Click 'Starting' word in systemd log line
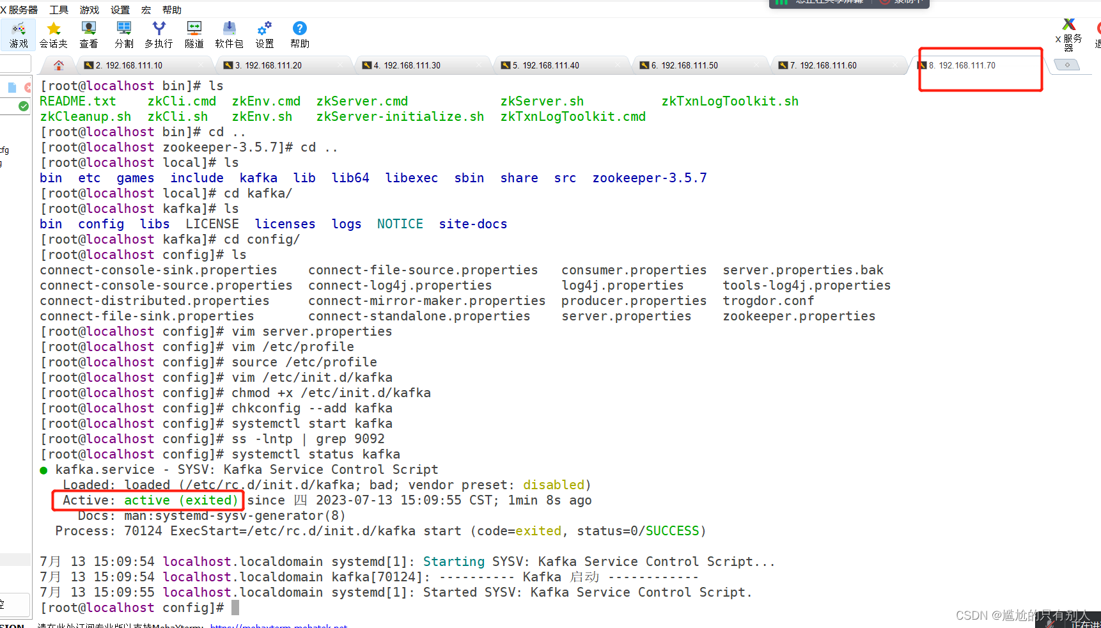 point(454,561)
